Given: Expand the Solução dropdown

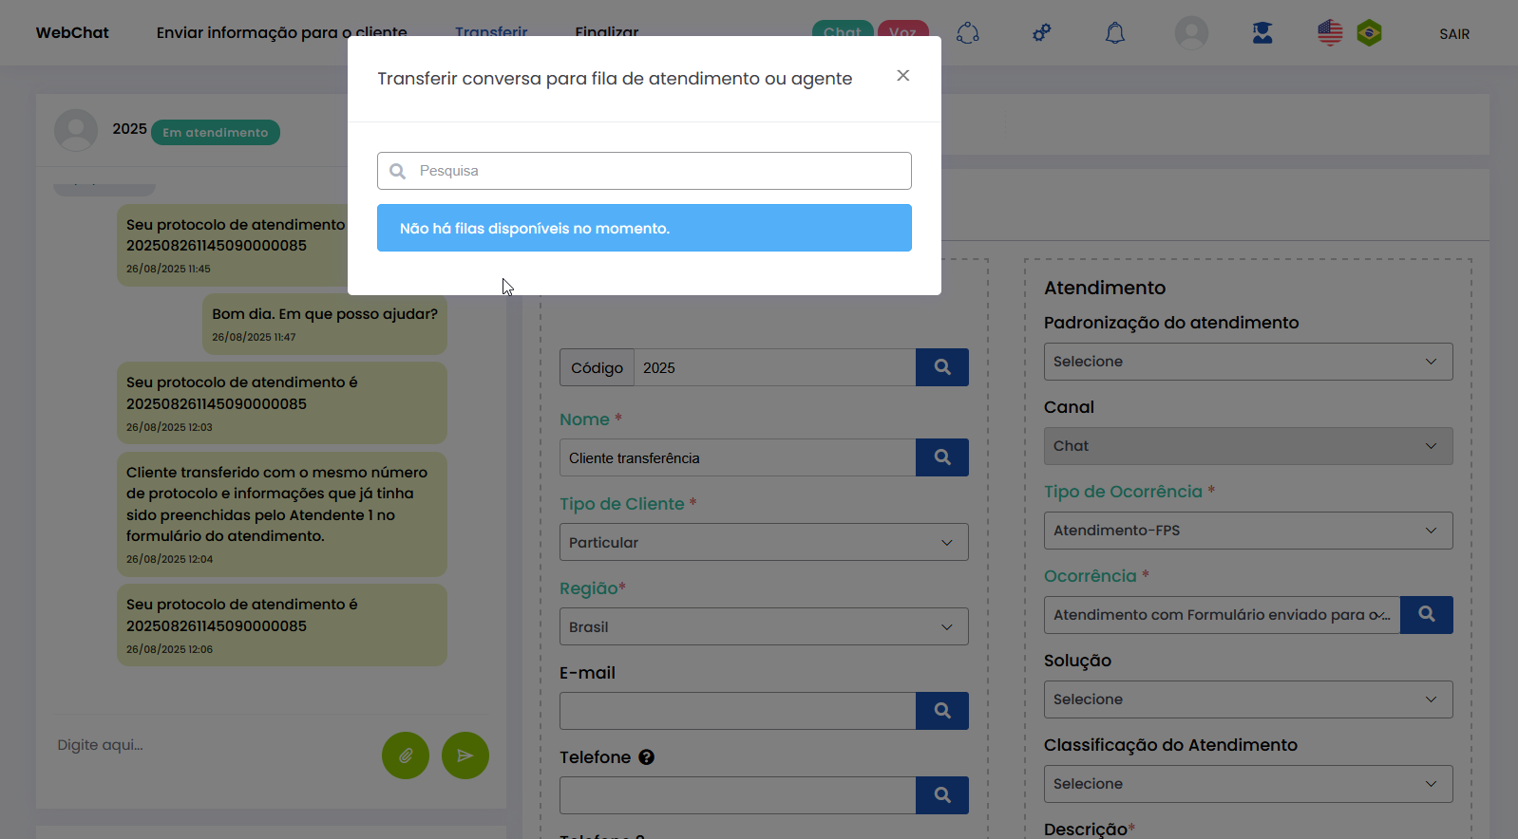Looking at the screenshot, I should pyautogui.click(x=1247, y=699).
